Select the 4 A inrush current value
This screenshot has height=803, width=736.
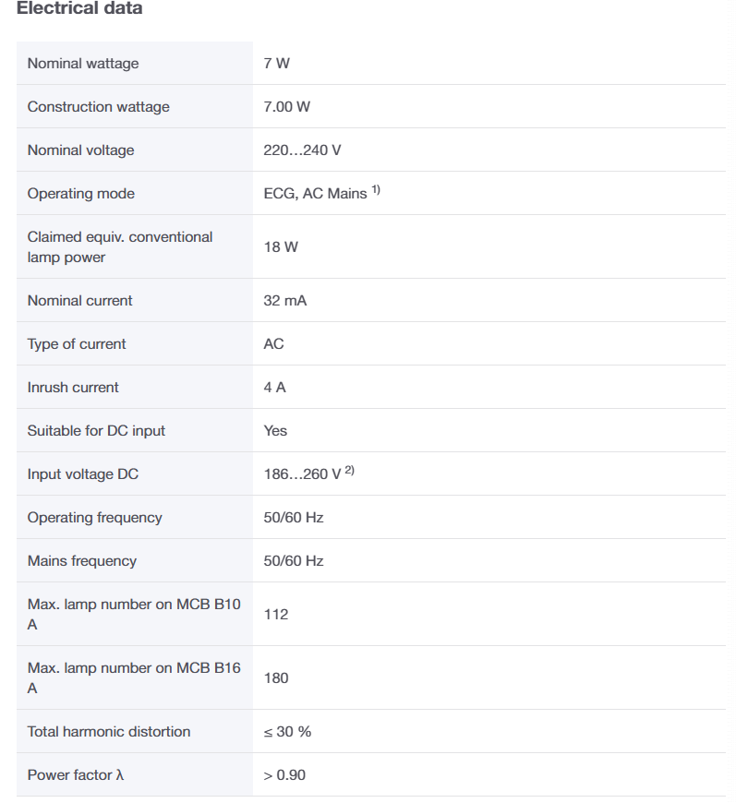(x=274, y=387)
